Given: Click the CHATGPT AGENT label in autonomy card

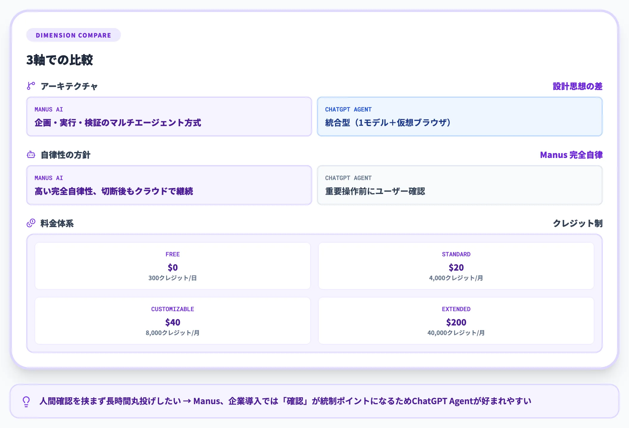Looking at the screenshot, I should tap(348, 178).
